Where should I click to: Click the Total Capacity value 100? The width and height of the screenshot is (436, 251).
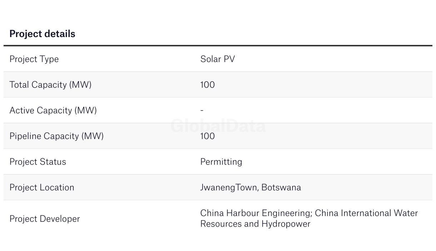(208, 84)
